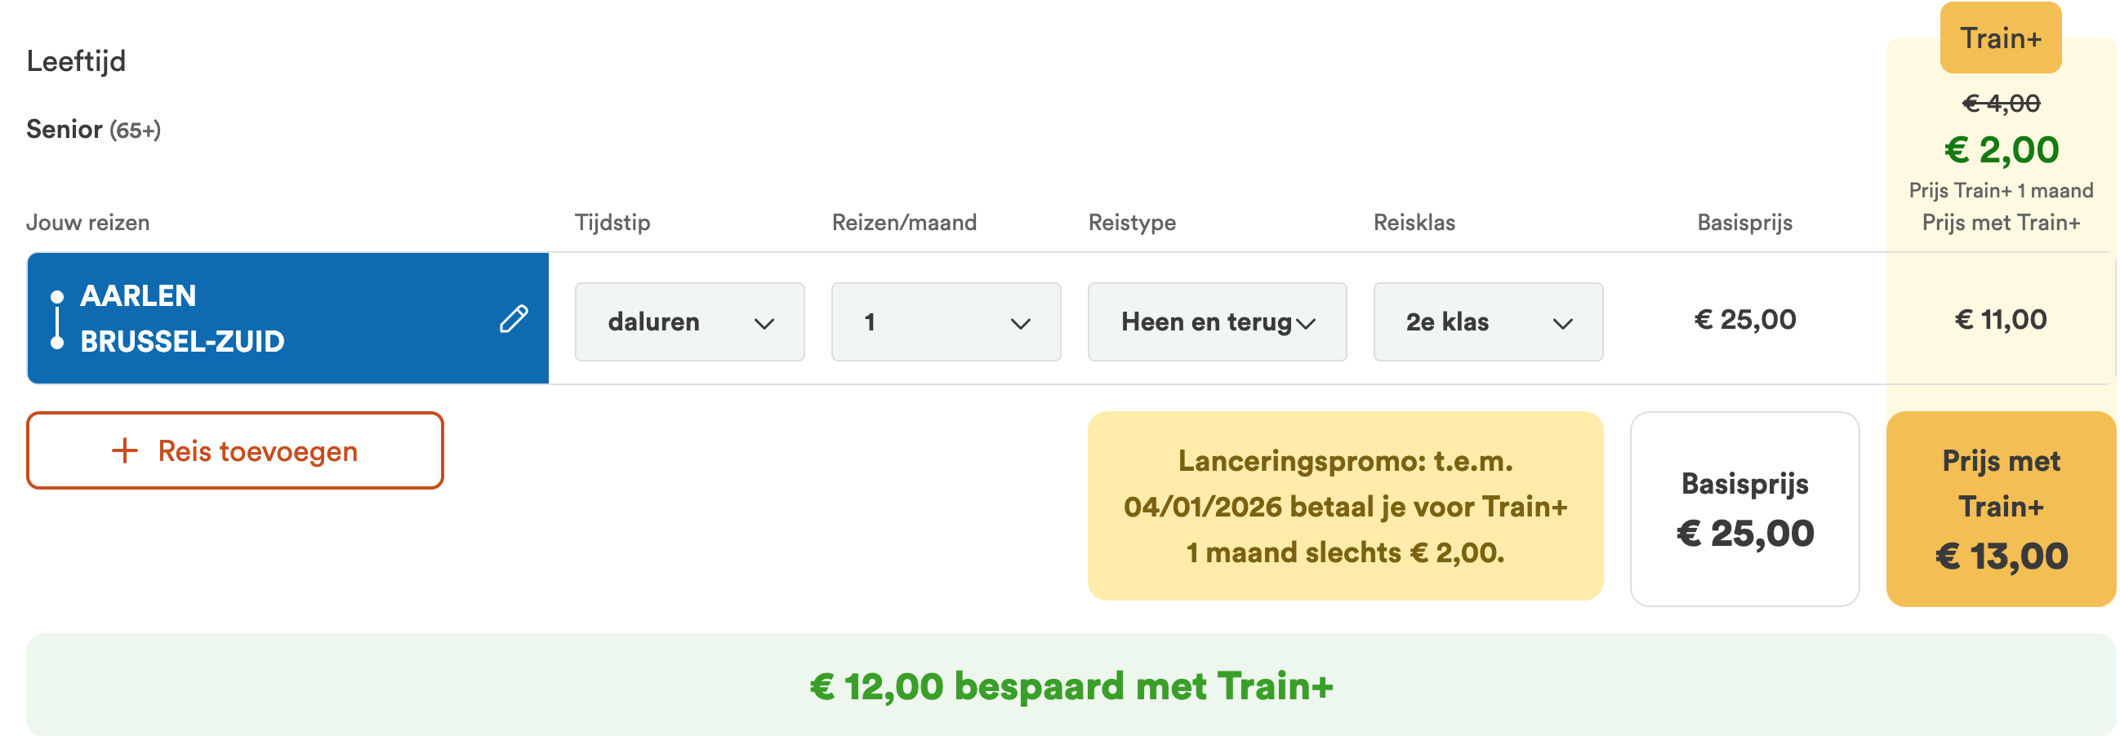Click the Train+ badge at the top
The image size is (2120, 736).
tap(2000, 38)
